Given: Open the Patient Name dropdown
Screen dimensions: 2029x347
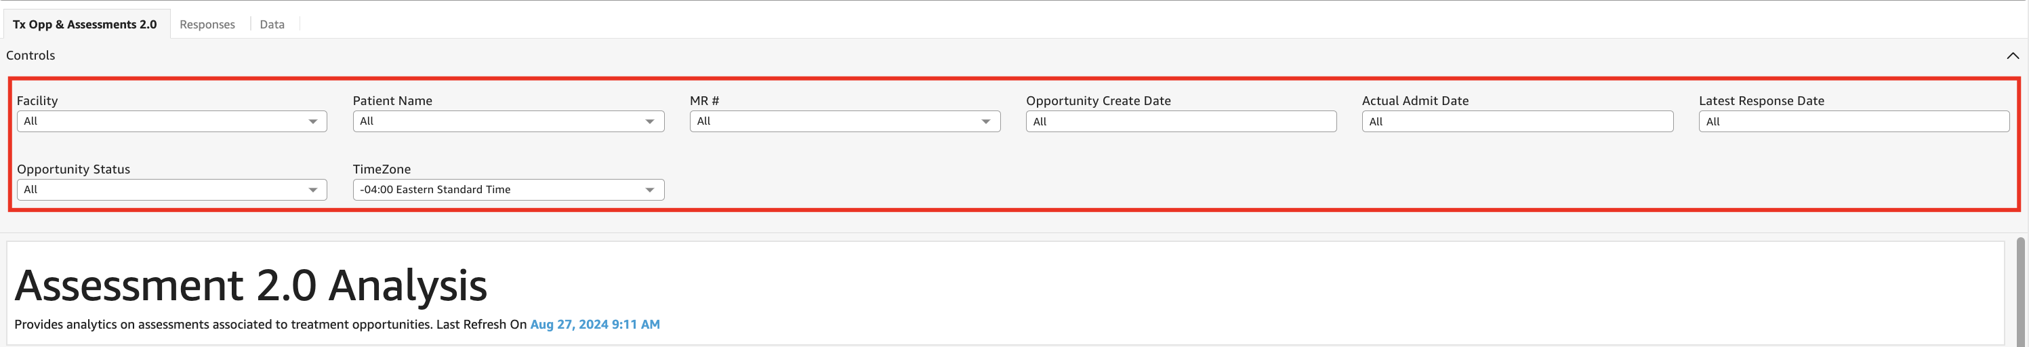Looking at the screenshot, I should click(x=508, y=121).
